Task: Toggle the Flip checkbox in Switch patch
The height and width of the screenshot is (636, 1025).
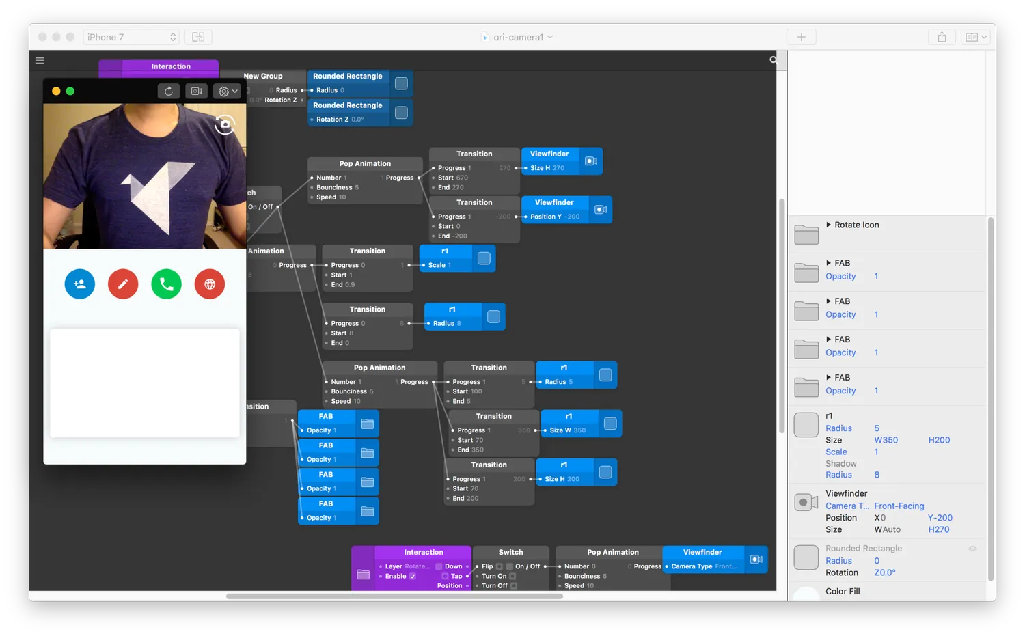Action: tap(500, 567)
